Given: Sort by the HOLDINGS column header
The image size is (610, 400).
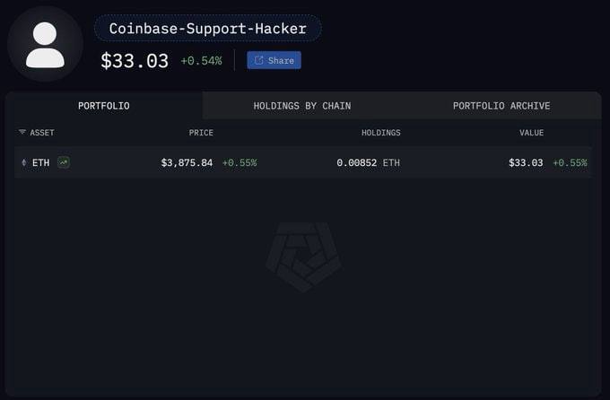Looking at the screenshot, I should point(380,133).
